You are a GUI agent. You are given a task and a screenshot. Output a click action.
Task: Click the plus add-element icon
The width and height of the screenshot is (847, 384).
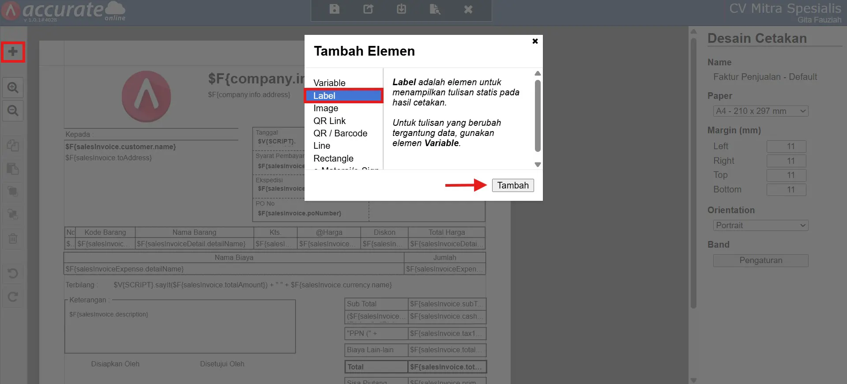13,52
